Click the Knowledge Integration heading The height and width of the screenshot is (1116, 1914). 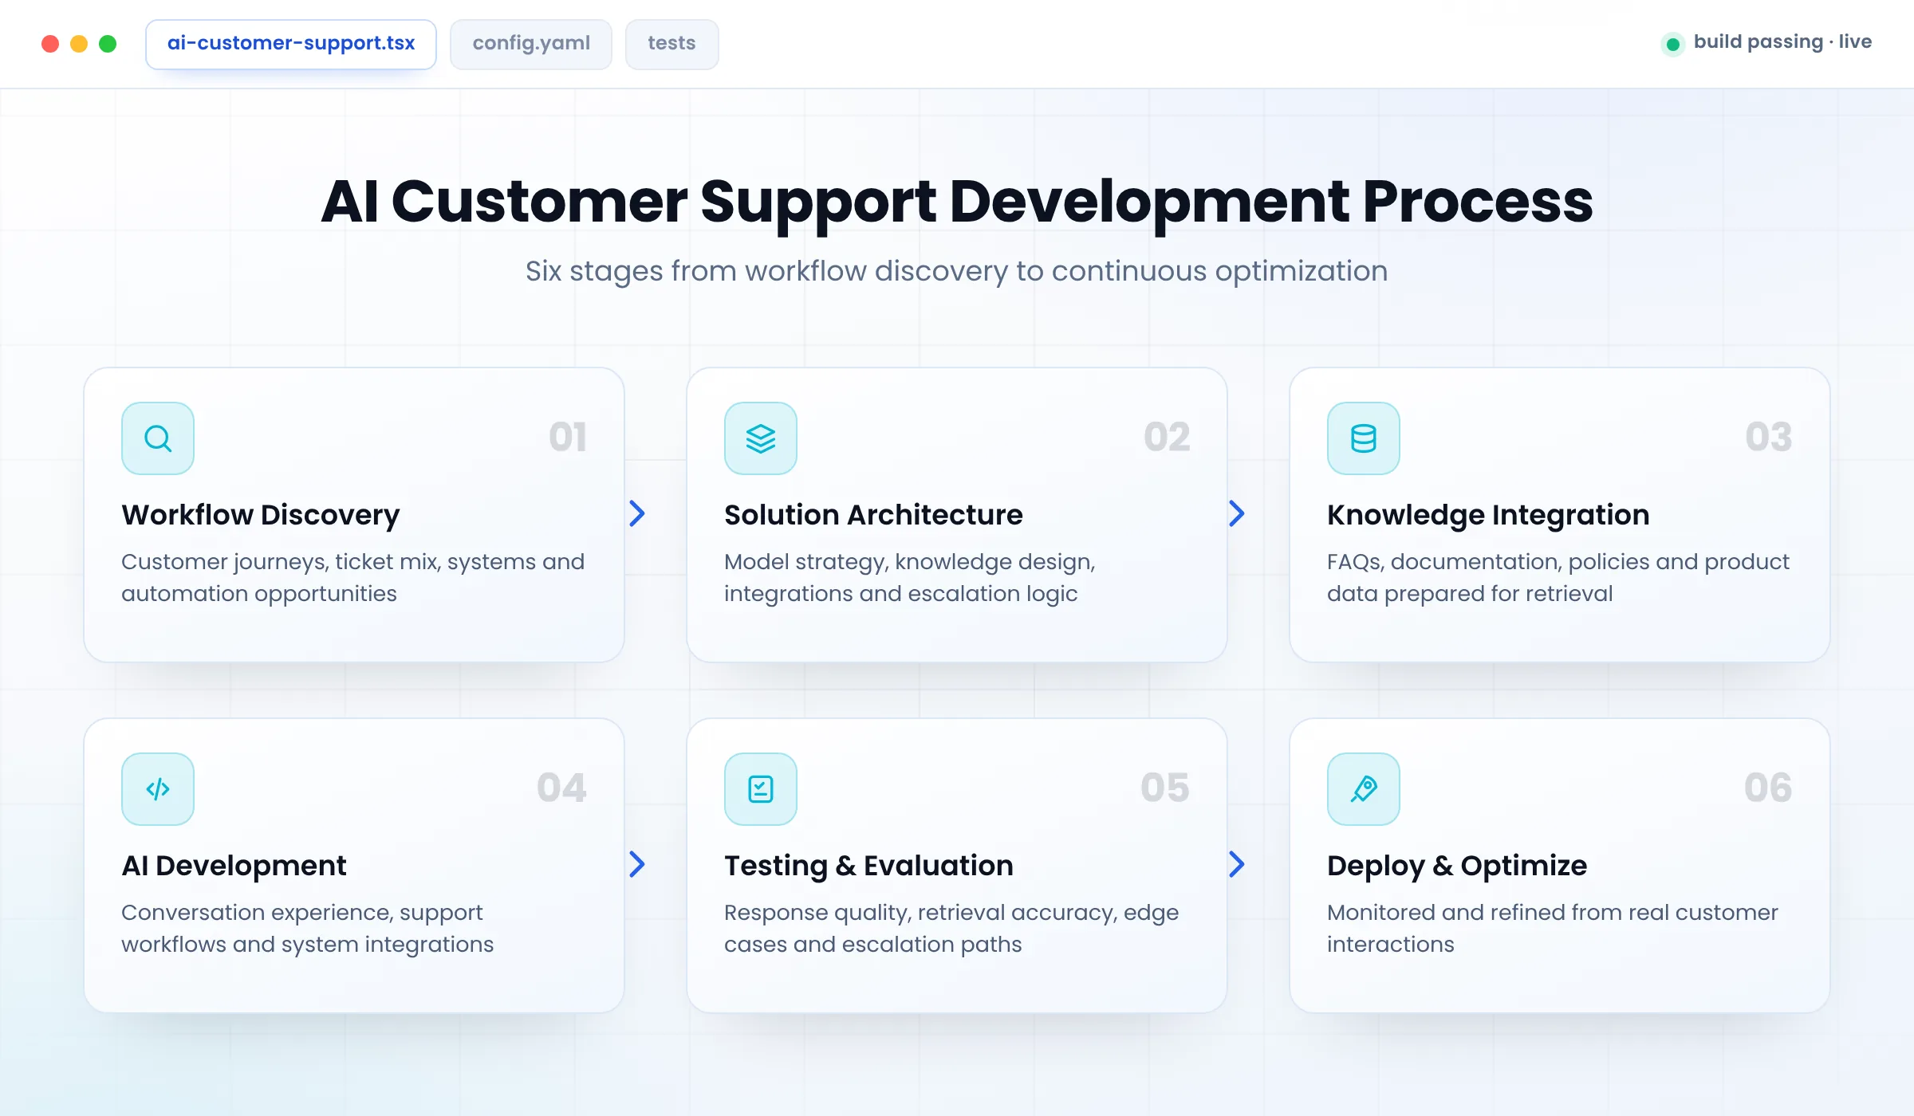(x=1488, y=515)
